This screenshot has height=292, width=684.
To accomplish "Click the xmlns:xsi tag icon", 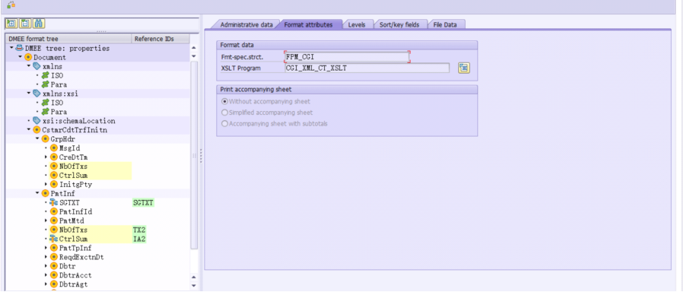I will point(37,94).
